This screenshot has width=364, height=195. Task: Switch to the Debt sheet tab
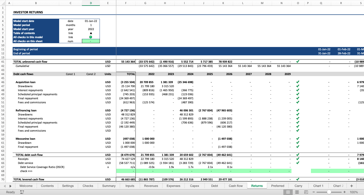pyautogui.click(x=214, y=186)
